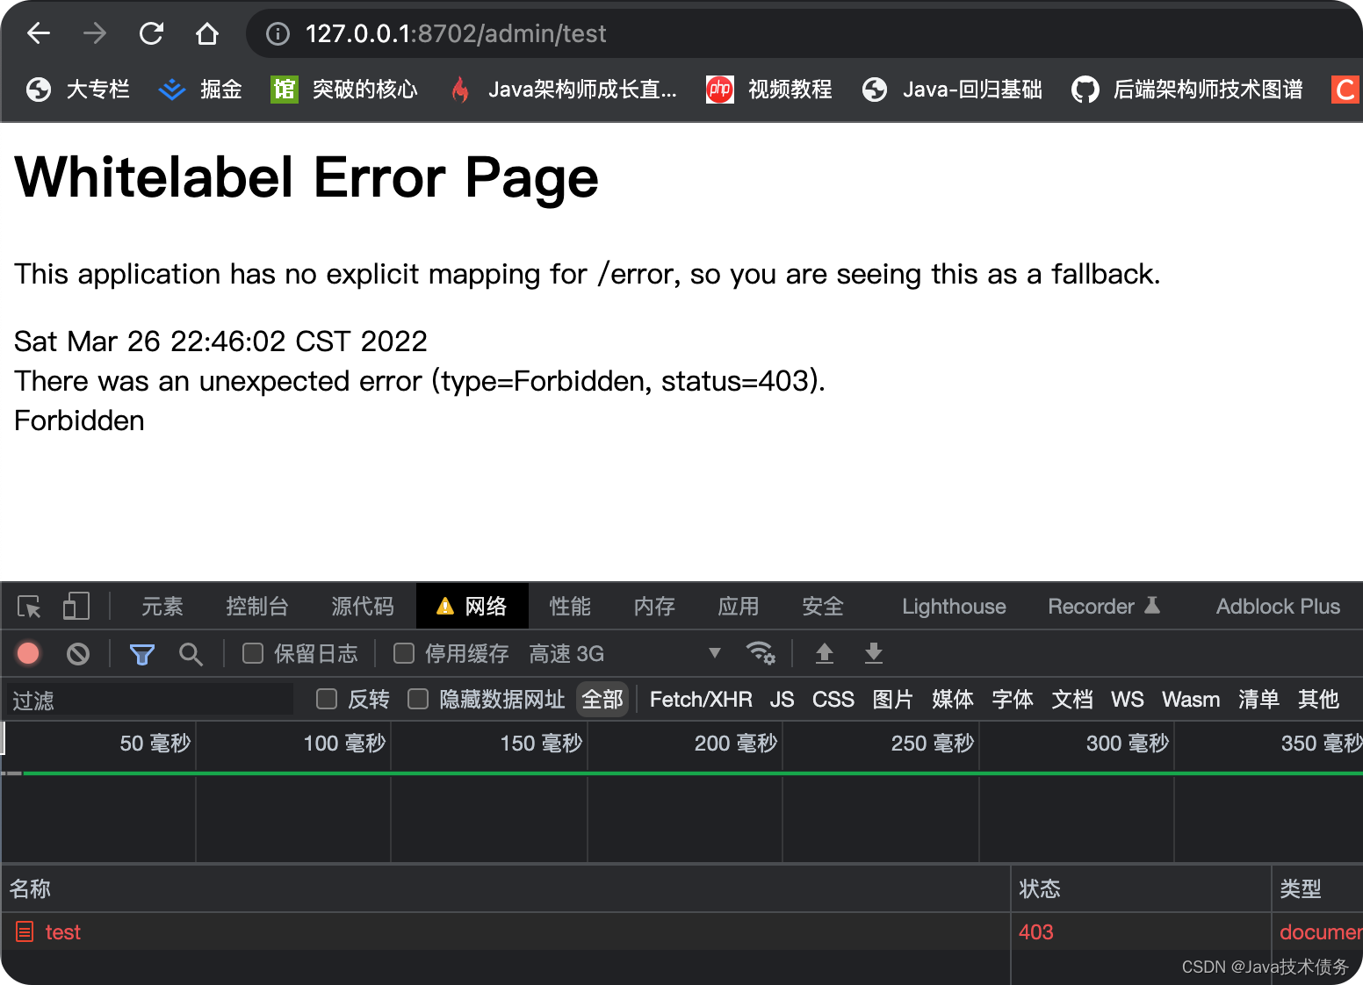Screen dimensions: 1363x985
Task: Click the orange C bookmark icon
Action: click(x=1345, y=90)
